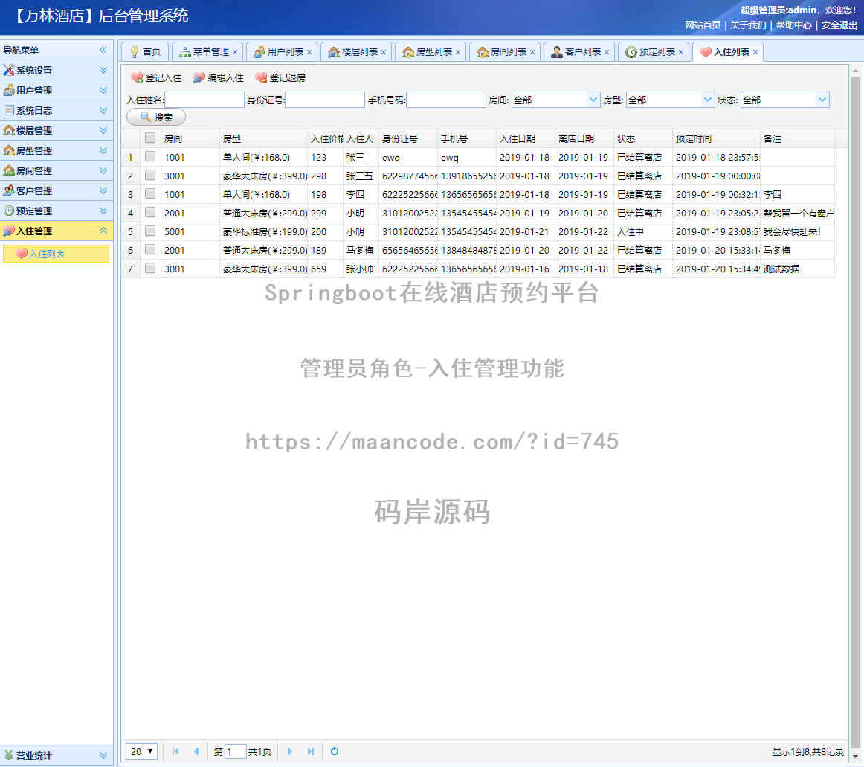Image resolution: width=864 pixels, height=767 pixels.
Task: Click the 房间管理 house icon in sidebar
Action: coord(9,171)
